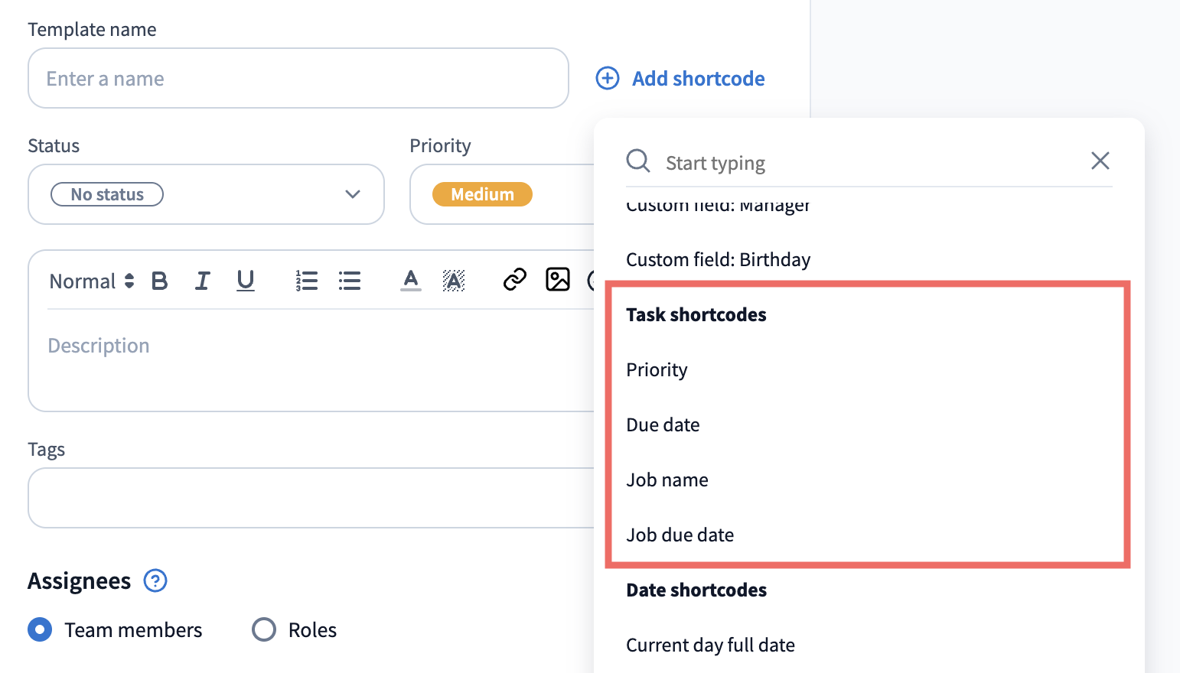This screenshot has height=673, width=1180.
Task: Insert a numbered list
Action: 306,281
